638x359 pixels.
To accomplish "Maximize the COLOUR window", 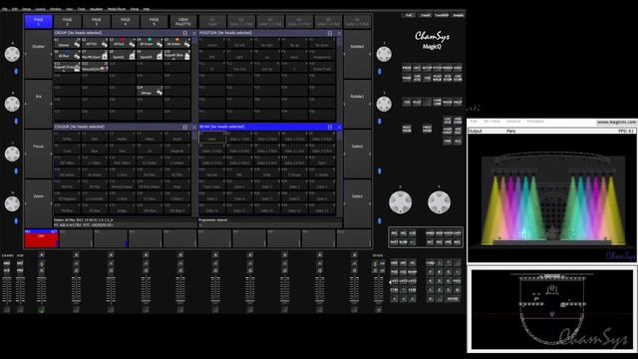I will [185, 127].
